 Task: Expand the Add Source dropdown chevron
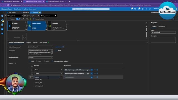24,37
